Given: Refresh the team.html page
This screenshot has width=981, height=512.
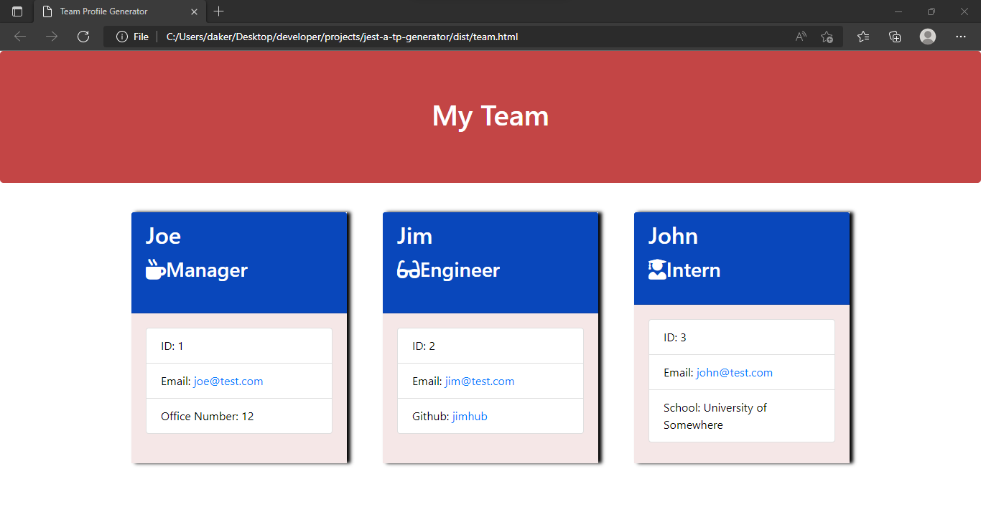Looking at the screenshot, I should tap(83, 37).
